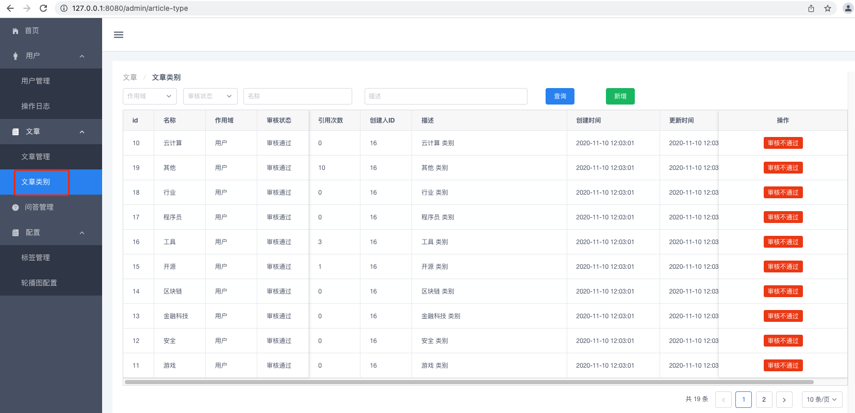Click the icon beside 配置 menu

(x=15, y=233)
